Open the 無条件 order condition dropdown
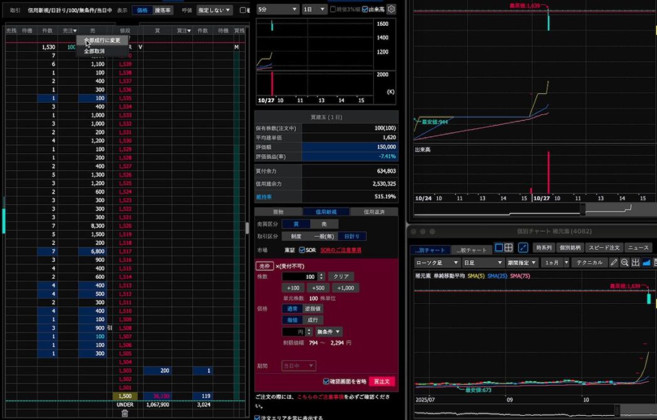 click(329, 332)
